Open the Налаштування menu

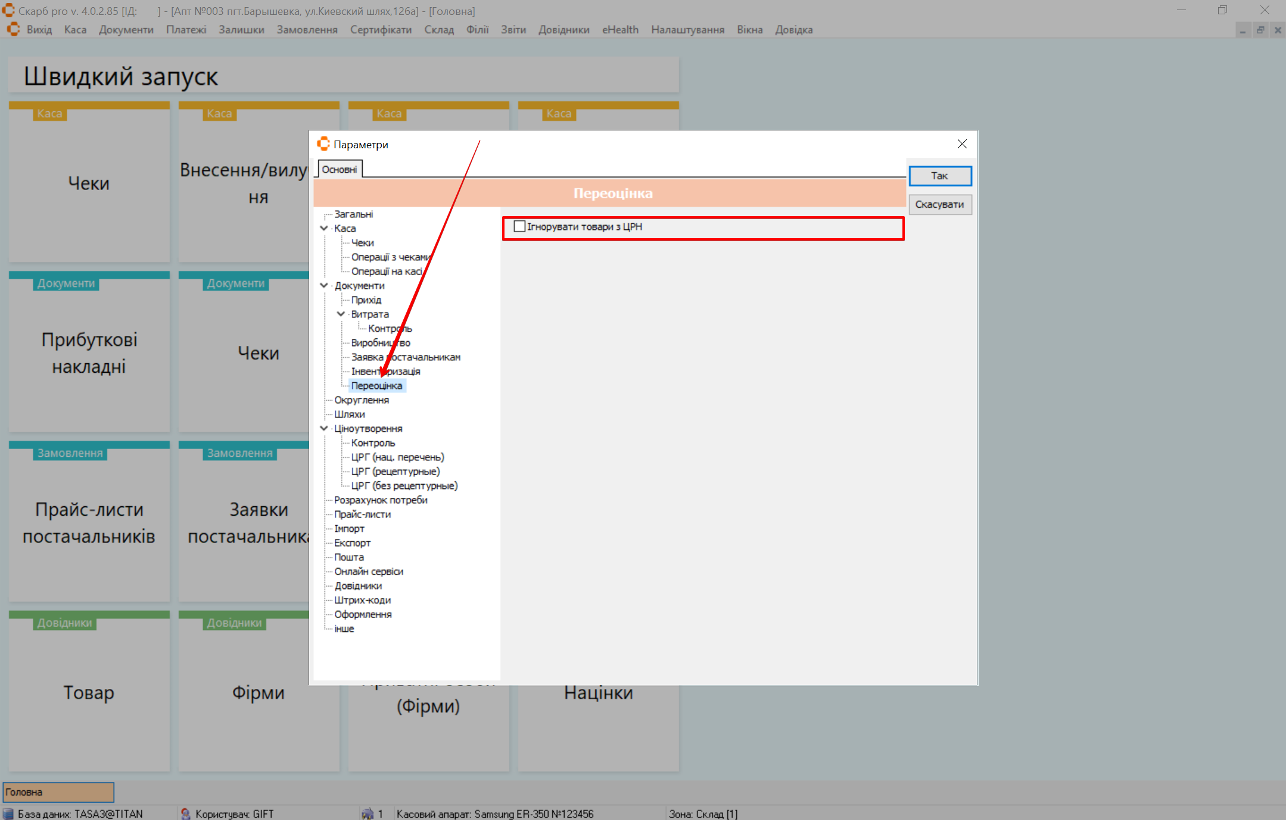pos(687,30)
